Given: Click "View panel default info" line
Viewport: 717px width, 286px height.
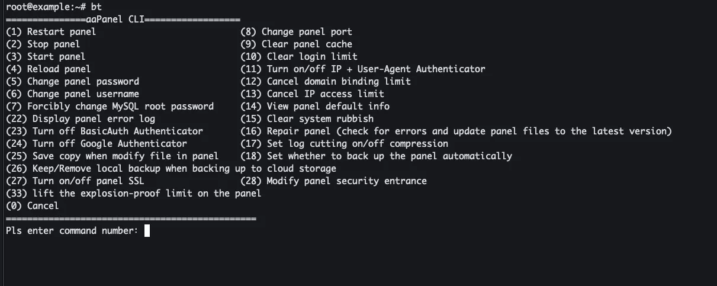Looking at the screenshot, I should click(315, 106).
